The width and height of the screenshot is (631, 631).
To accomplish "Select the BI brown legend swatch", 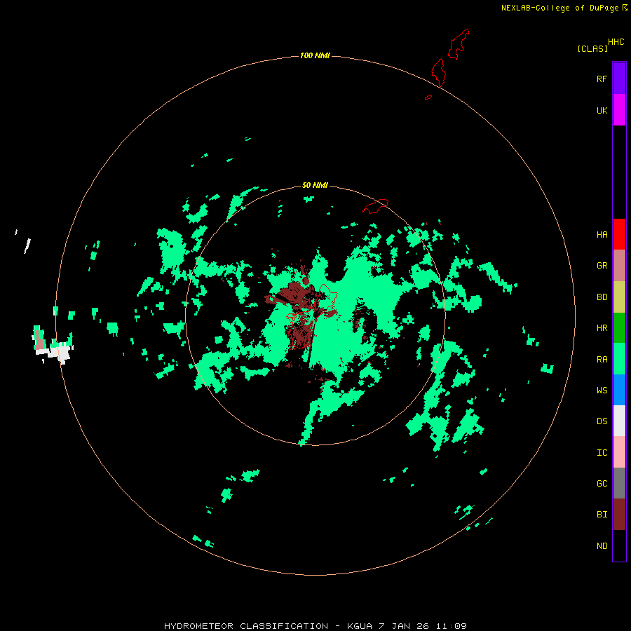I will pyautogui.click(x=619, y=515).
